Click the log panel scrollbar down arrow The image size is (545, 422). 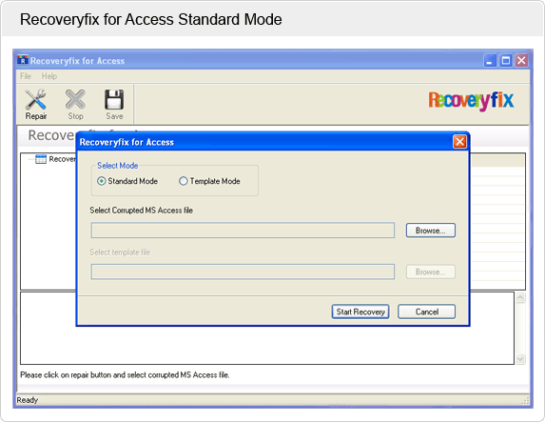click(x=520, y=359)
